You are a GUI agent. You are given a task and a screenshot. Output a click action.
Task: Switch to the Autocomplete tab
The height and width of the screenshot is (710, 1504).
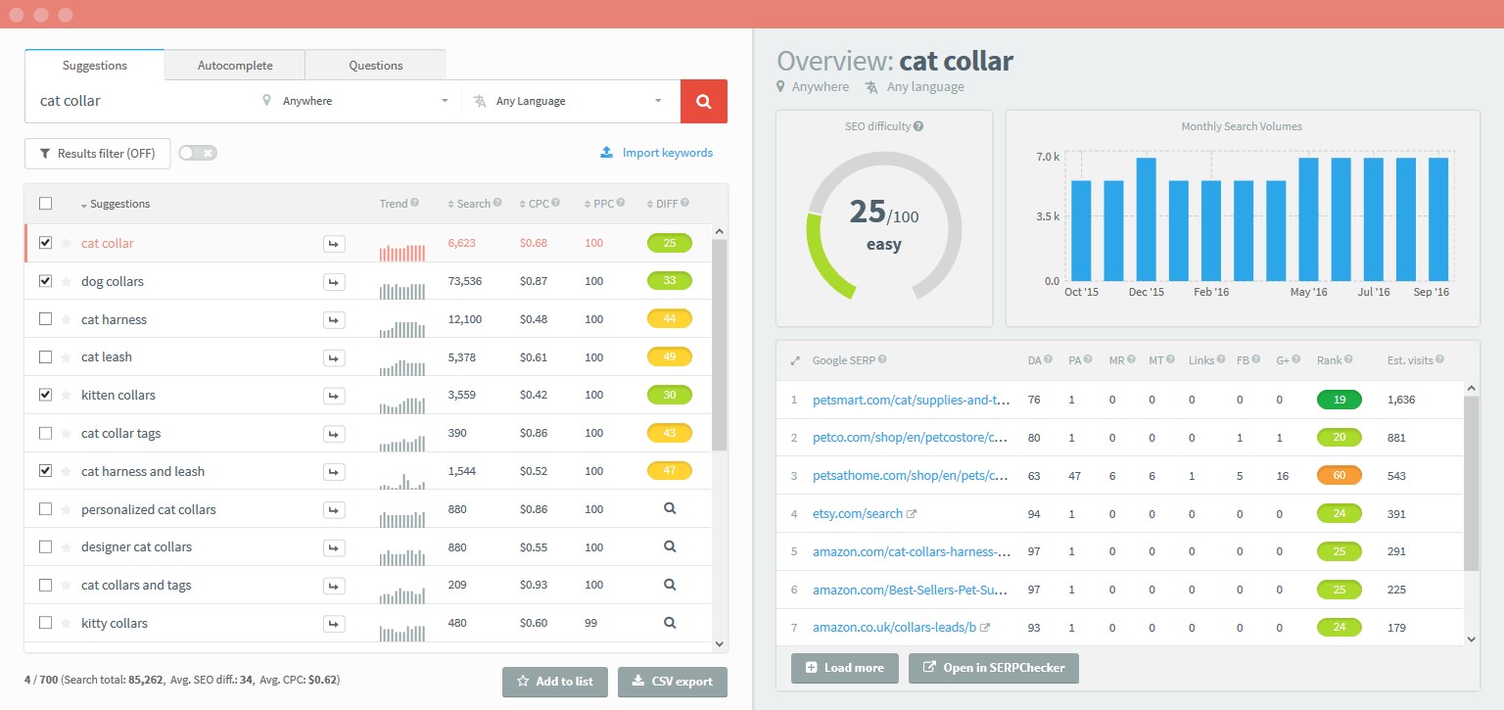(234, 65)
